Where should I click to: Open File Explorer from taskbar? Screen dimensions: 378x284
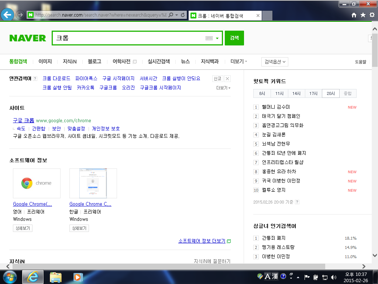(x=56, y=277)
